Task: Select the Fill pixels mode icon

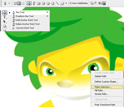Action: tap(23, 3)
